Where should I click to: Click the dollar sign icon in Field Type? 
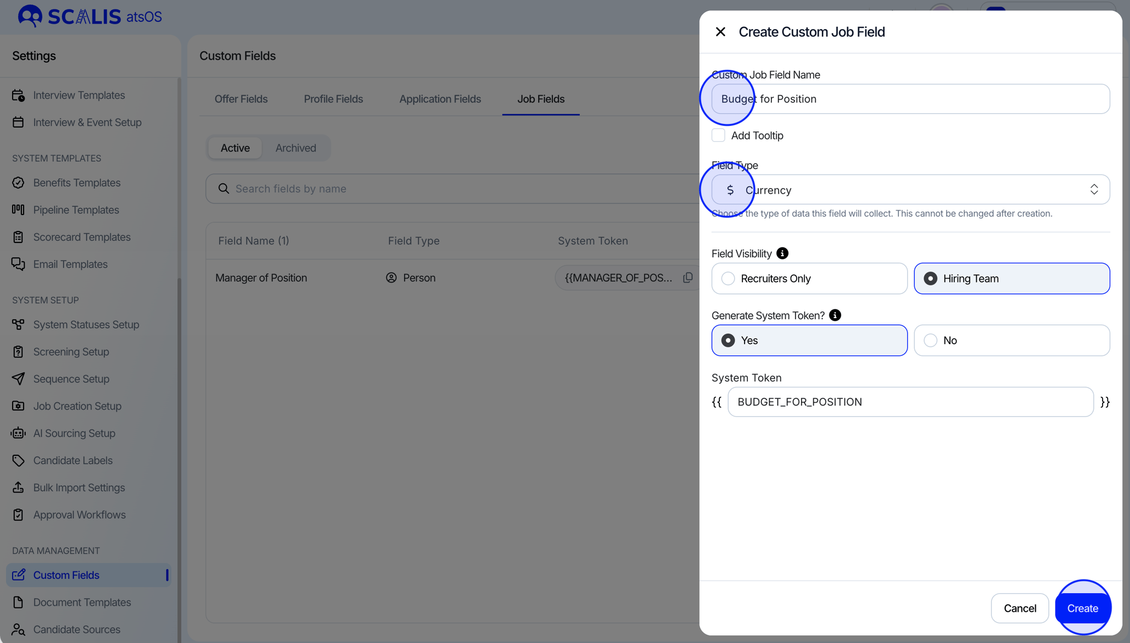[731, 189]
